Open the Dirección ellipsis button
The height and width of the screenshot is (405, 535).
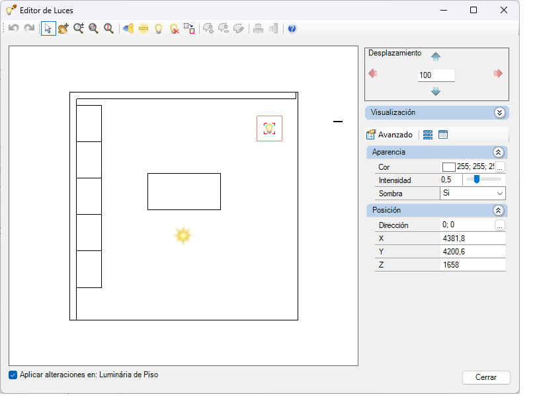pos(499,225)
